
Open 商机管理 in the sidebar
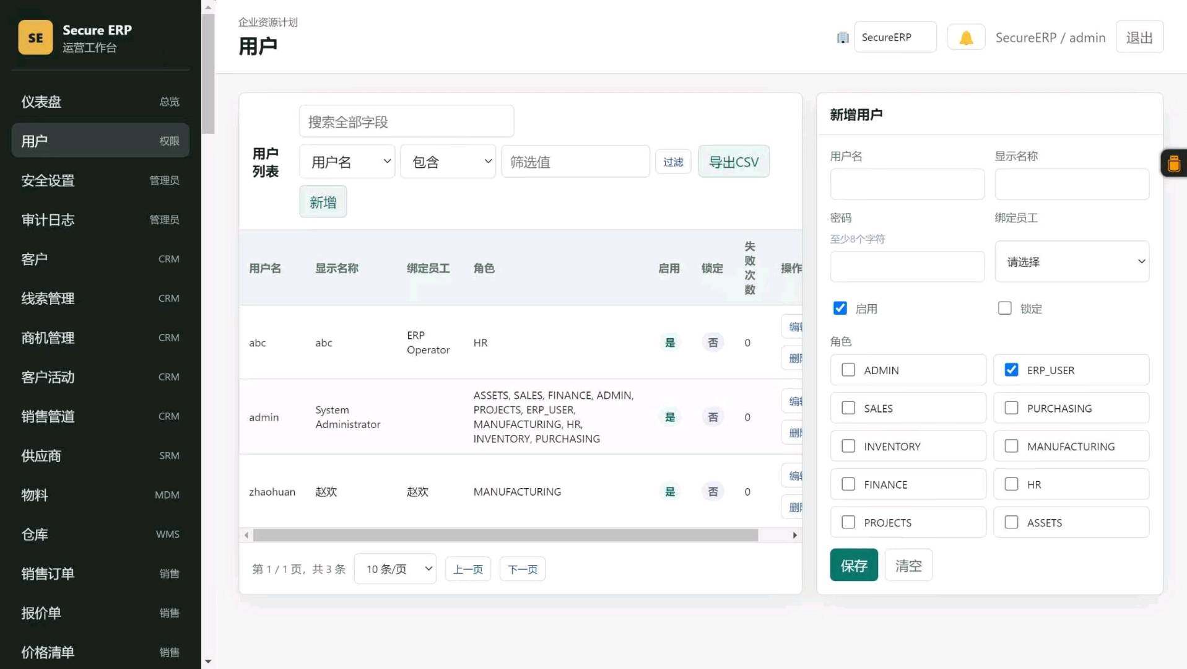[x=100, y=338]
